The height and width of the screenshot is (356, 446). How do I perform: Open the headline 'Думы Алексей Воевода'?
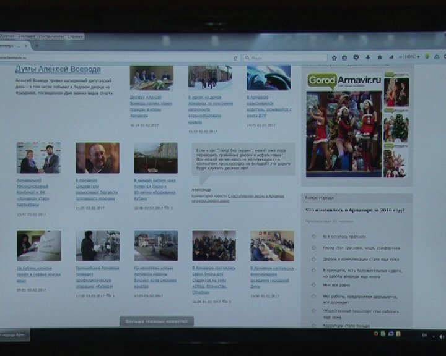point(58,69)
